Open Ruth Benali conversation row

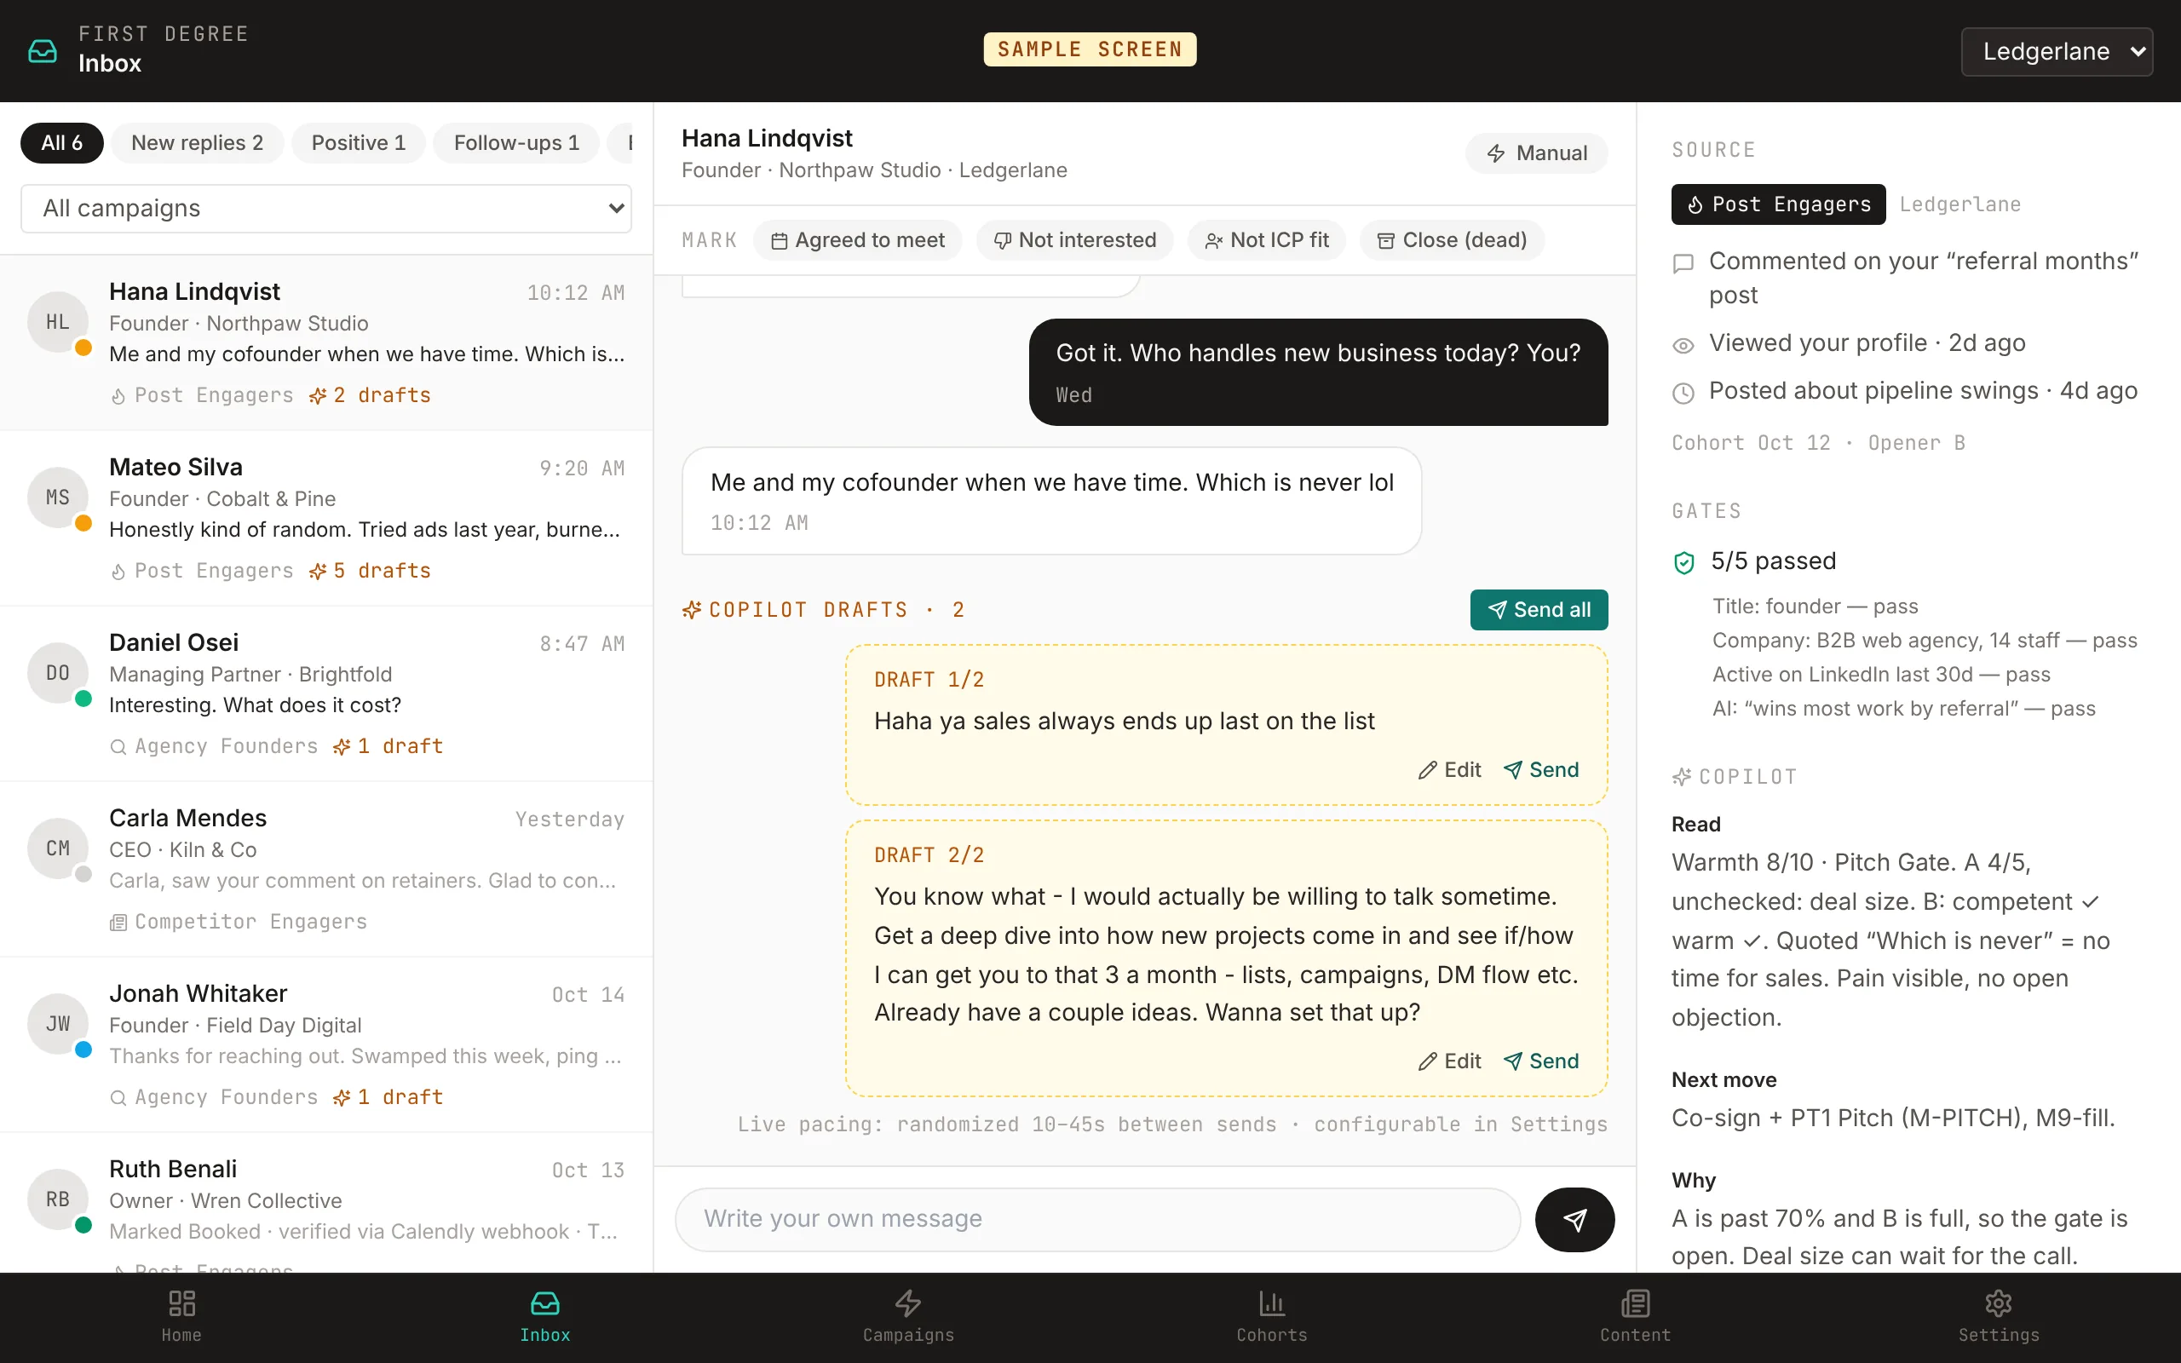pyautogui.click(x=325, y=1203)
